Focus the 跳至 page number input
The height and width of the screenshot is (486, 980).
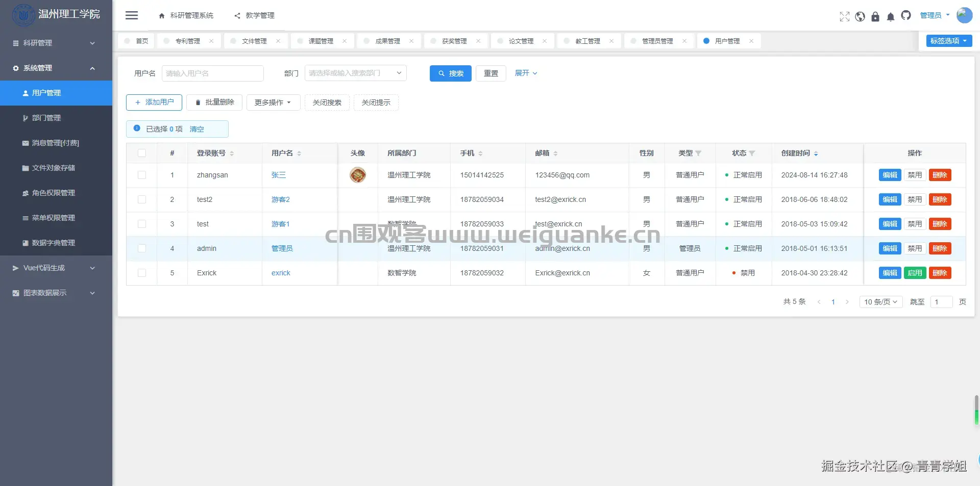[x=942, y=302]
